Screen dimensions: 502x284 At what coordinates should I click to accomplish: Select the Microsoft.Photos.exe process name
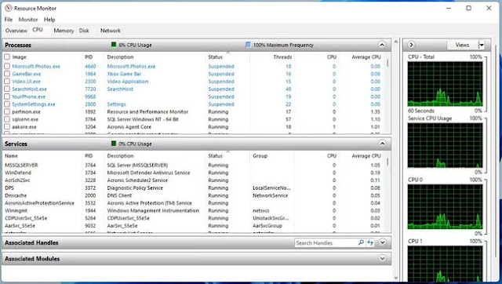(36, 66)
